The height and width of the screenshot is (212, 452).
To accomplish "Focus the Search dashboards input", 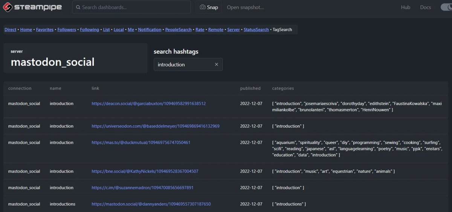I will pyautogui.click(x=131, y=7).
